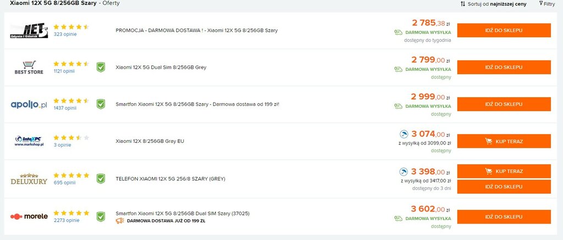
Task: Go to shop for the Morele offer
Action: click(x=504, y=217)
